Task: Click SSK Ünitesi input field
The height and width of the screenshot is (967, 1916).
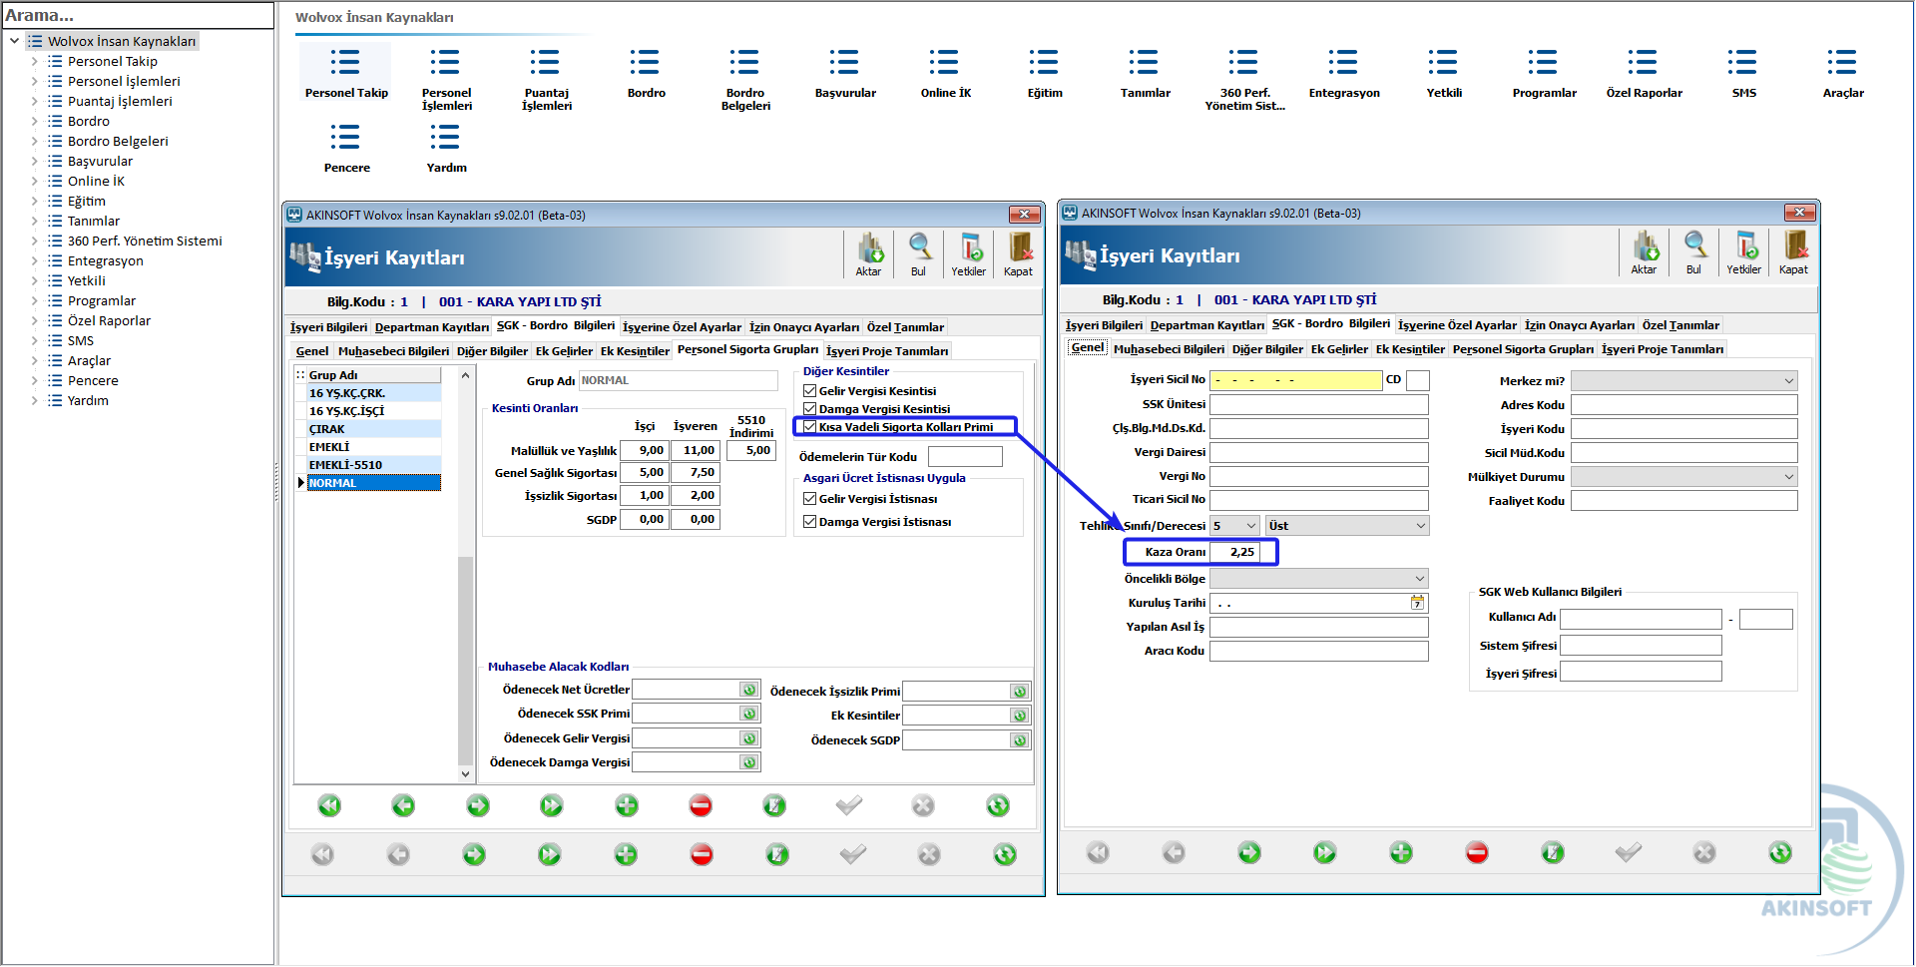Action: coord(1319,405)
